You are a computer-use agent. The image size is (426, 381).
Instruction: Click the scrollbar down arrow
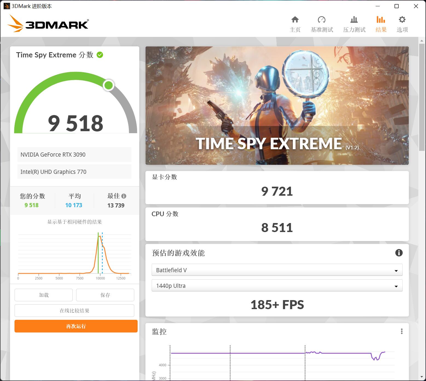coord(422,377)
